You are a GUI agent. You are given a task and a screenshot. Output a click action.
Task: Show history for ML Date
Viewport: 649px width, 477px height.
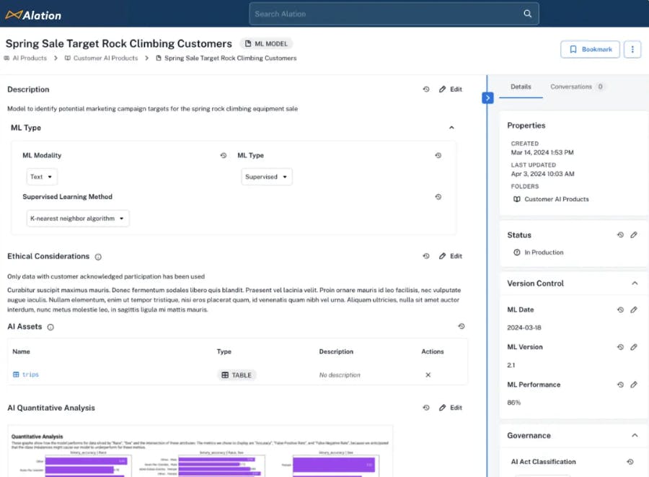(620, 310)
